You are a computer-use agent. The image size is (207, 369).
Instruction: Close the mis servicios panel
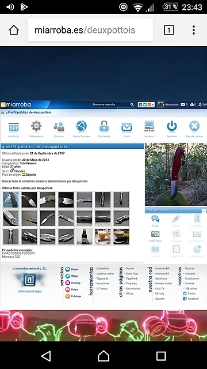(x=204, y=211)
